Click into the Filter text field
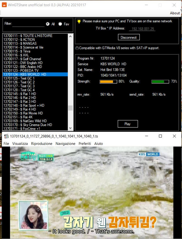This screenshot has width=182, height=239. point(28,24)
